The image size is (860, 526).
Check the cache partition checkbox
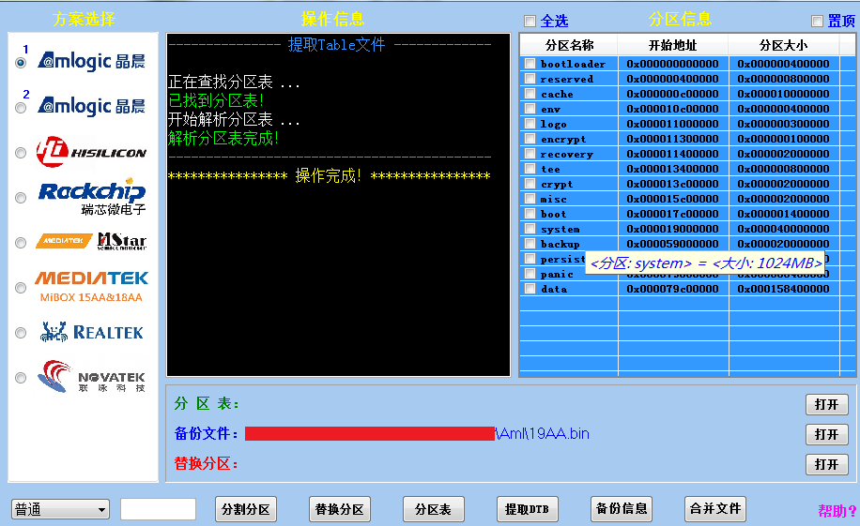[x=530, y=94]
